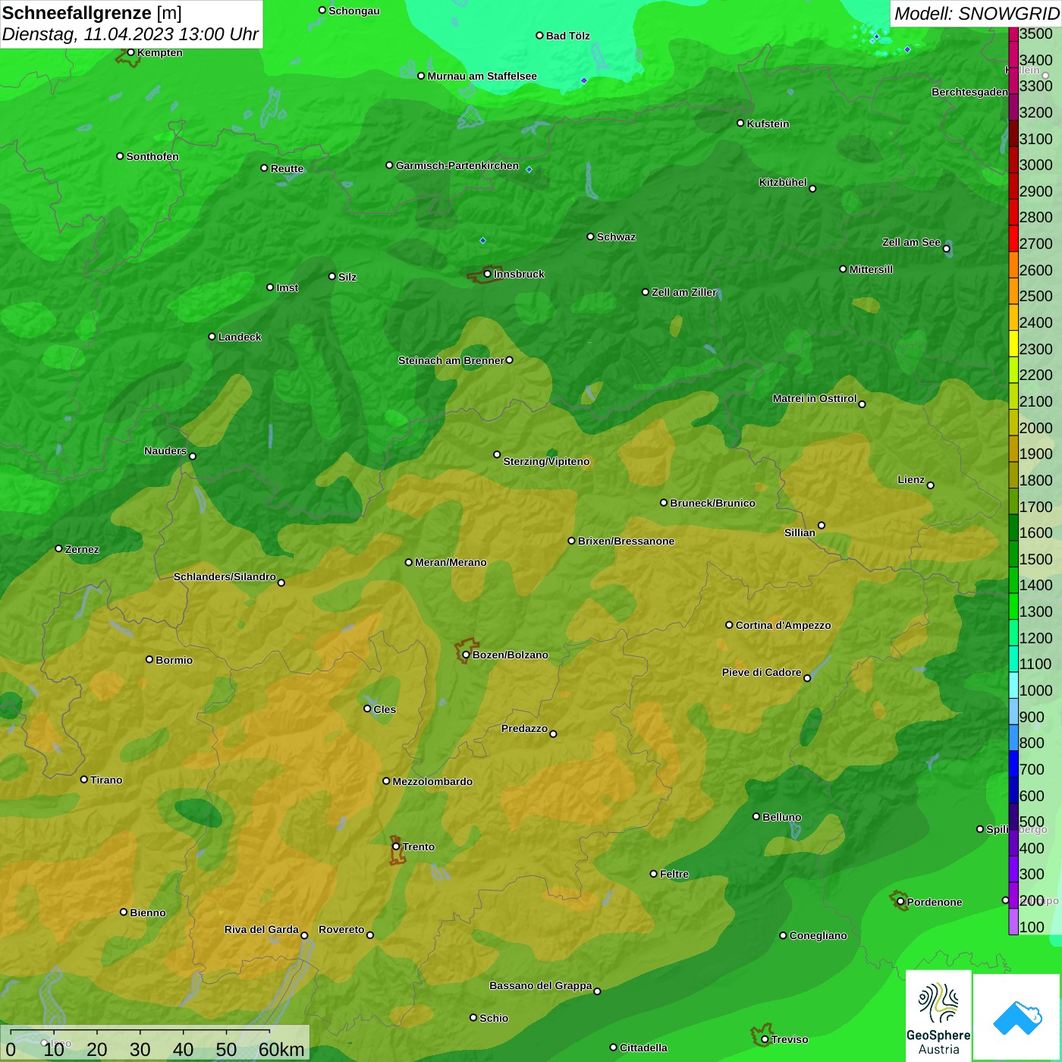Click the Belluno label

coord(781,817)
